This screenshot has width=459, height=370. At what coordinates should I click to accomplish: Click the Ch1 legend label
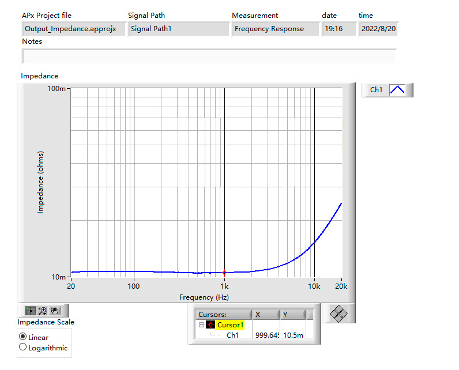tap(376, 90)
